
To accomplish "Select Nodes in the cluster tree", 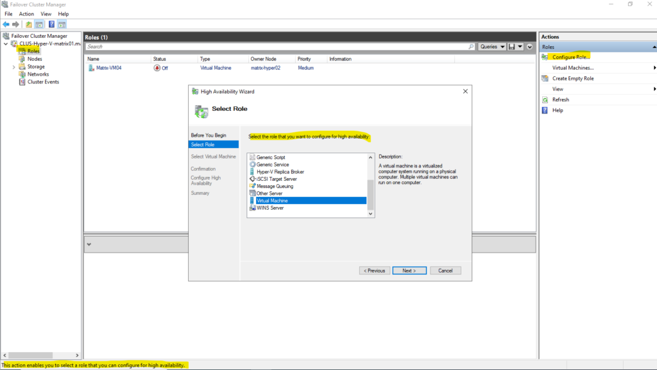I will click(35, 59).
